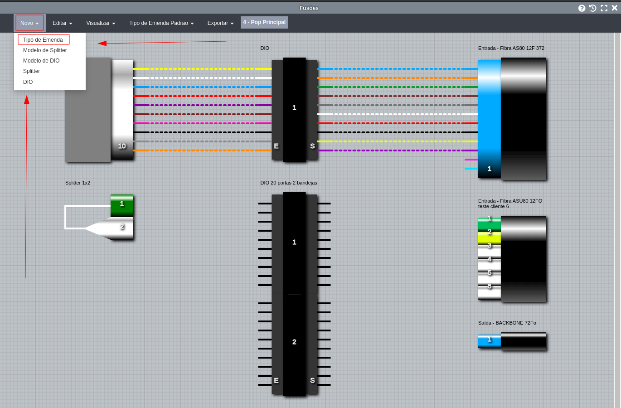Click the yellow fiber line left of DIO
The image size is (621, 408).
click(x=203, y=69)
